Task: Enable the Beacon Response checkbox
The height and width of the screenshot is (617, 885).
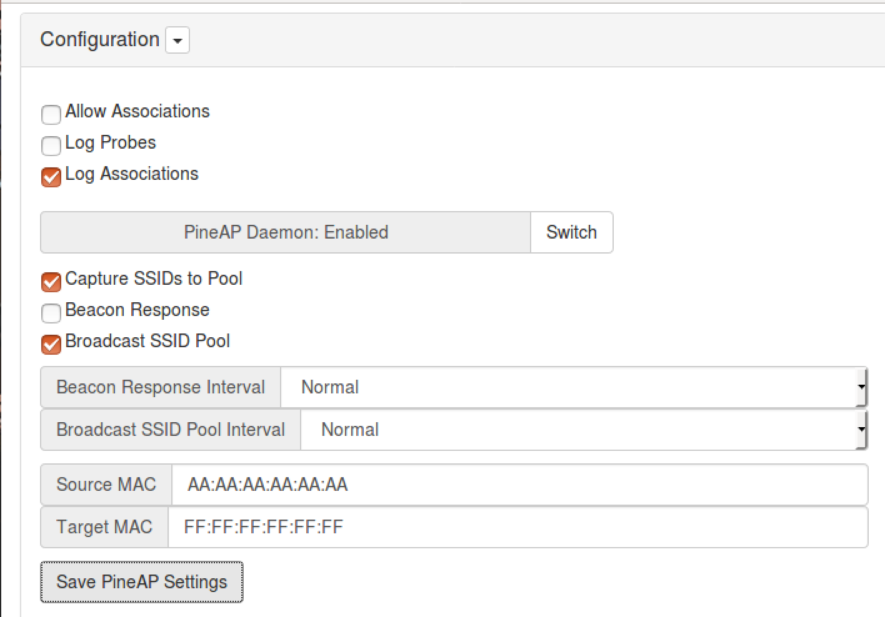Action: tap(51, 313)
